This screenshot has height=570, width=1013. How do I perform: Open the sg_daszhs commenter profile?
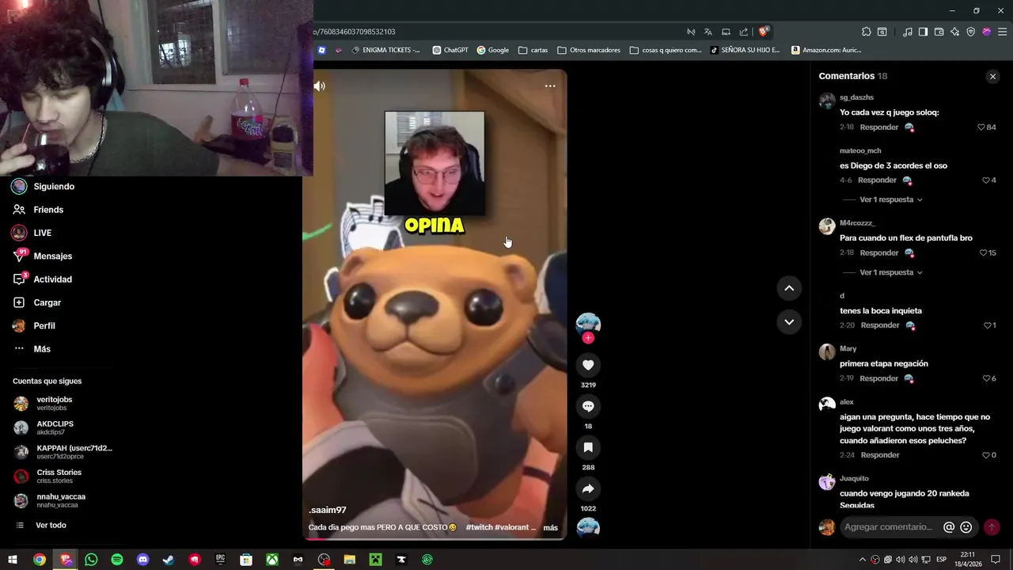(856, 97)
